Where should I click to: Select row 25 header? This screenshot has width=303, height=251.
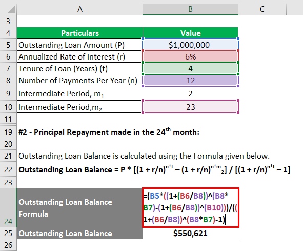click(x=8, y=233)
